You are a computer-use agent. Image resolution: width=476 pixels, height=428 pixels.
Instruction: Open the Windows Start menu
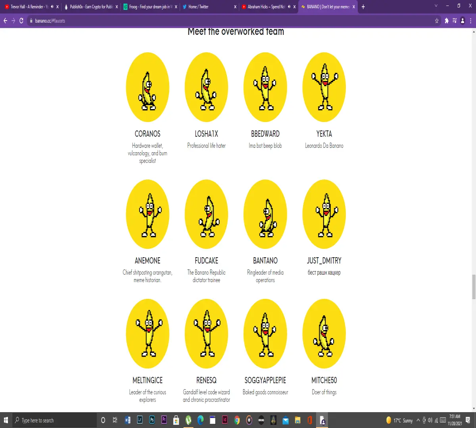tap(6, 420)
